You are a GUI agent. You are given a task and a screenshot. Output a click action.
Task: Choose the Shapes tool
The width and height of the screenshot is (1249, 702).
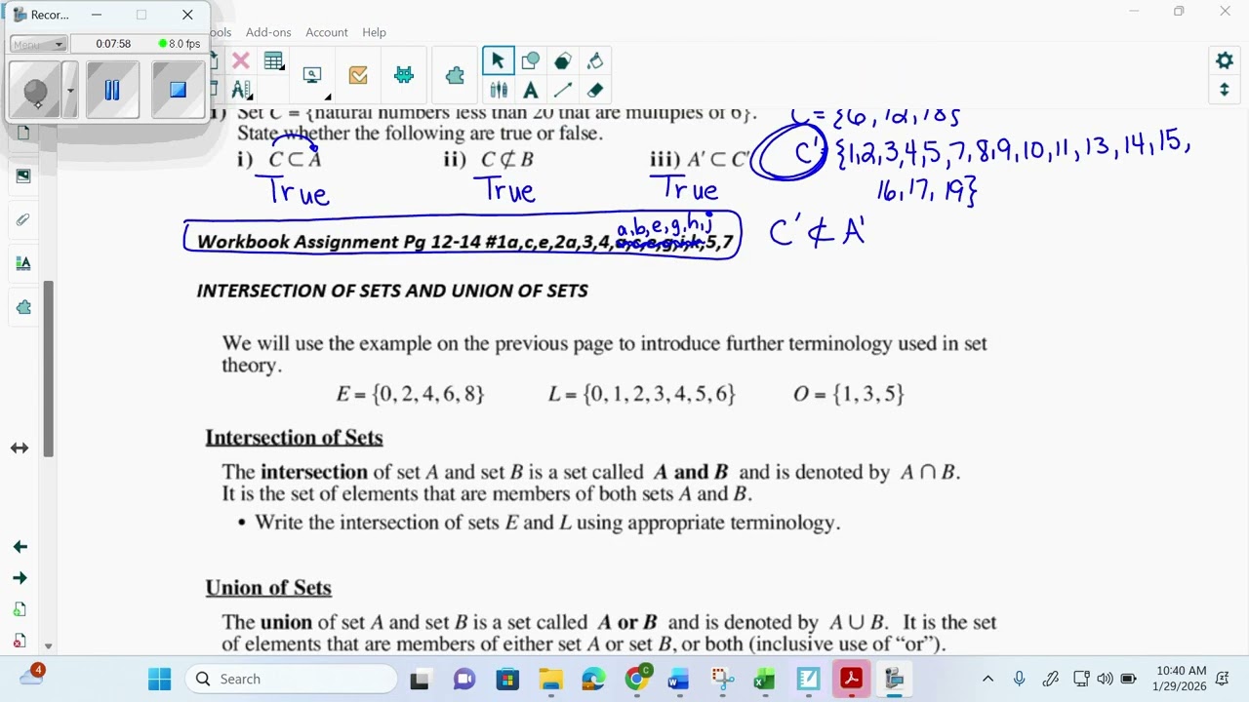tap(530, 61)
